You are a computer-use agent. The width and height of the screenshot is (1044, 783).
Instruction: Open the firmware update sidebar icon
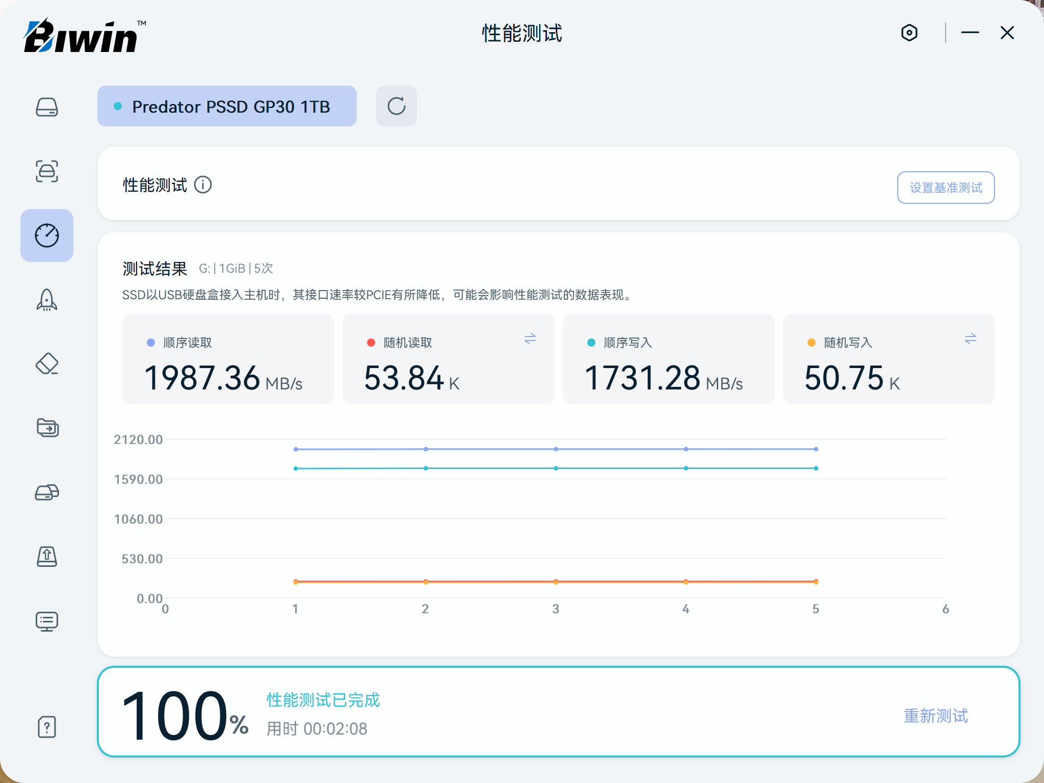[47, 557]
